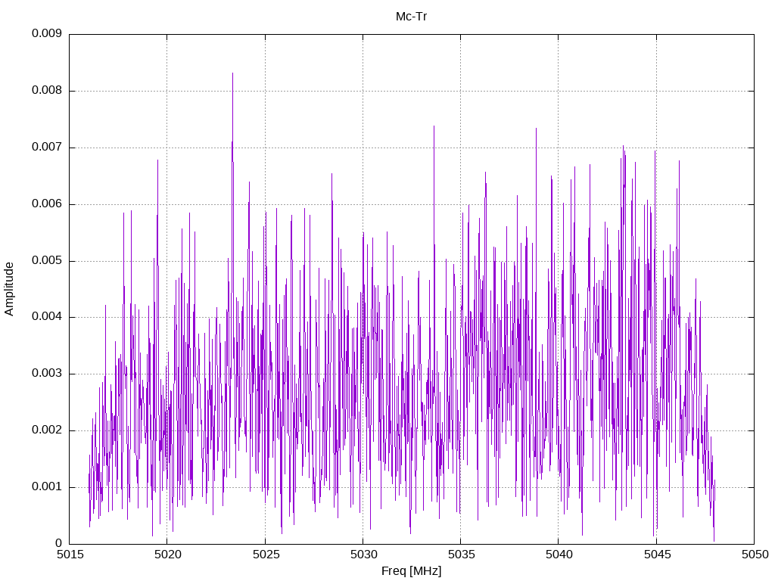Click the 0.009 y-axis tick label

(x=47, y=33)
